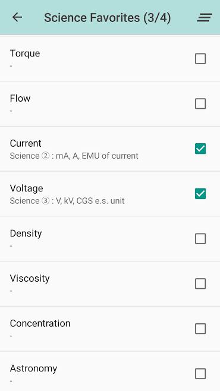The width and height of the screenshot is (220, 391).
Task: Go back using the arrow icon
Action: click(x=17, y=17)
